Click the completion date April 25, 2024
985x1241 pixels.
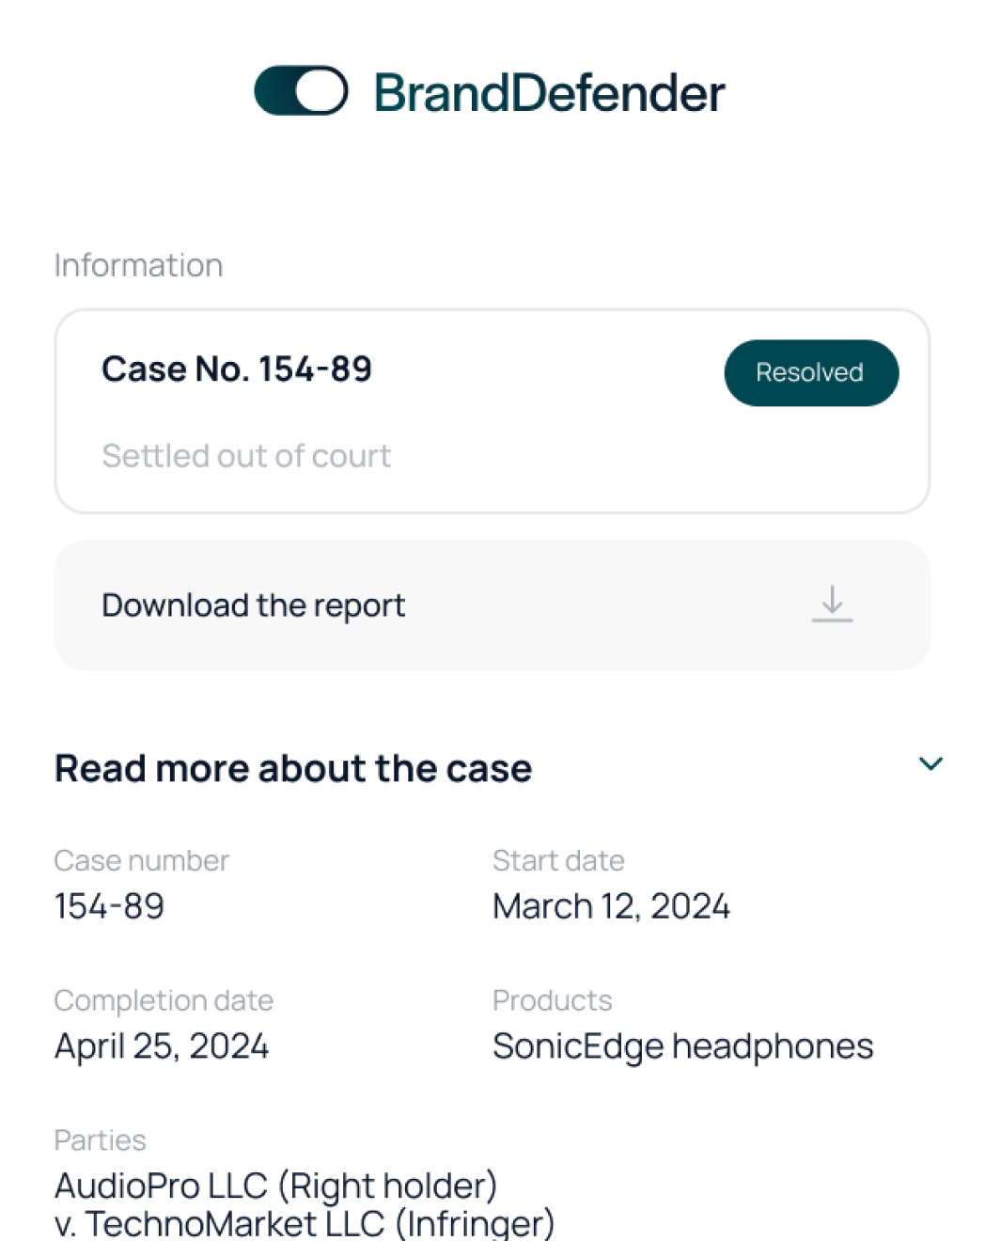pyautogui.click(x=162, y=1045)
